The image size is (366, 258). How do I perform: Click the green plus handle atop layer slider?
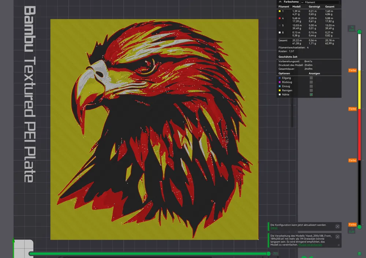point(359,32)
